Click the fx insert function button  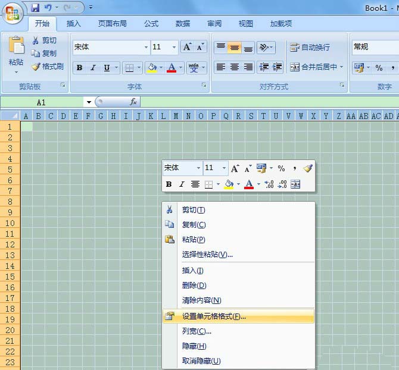(133, 102)
